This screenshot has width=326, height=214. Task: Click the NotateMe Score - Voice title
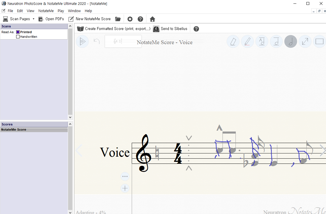pos(165,42)
